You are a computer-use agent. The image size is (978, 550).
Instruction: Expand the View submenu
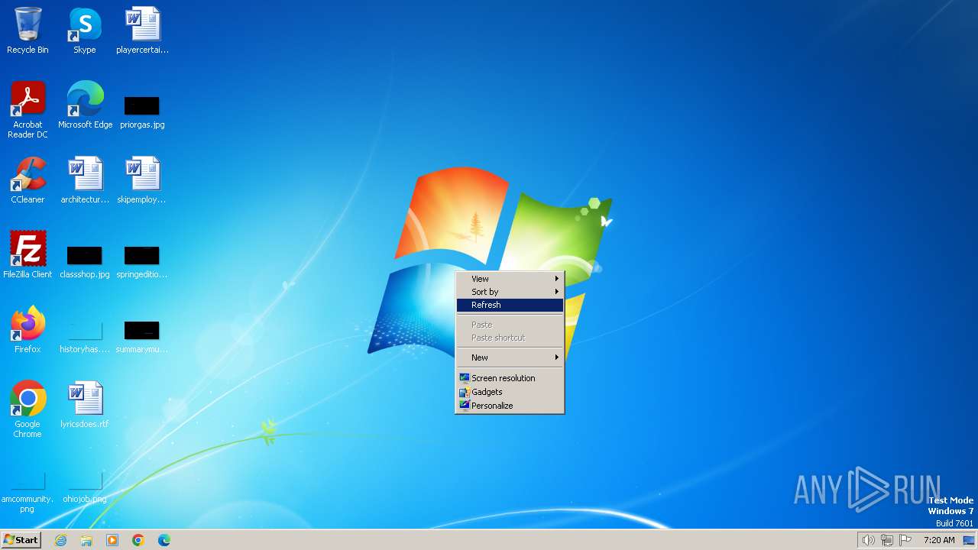click(510, 279)
